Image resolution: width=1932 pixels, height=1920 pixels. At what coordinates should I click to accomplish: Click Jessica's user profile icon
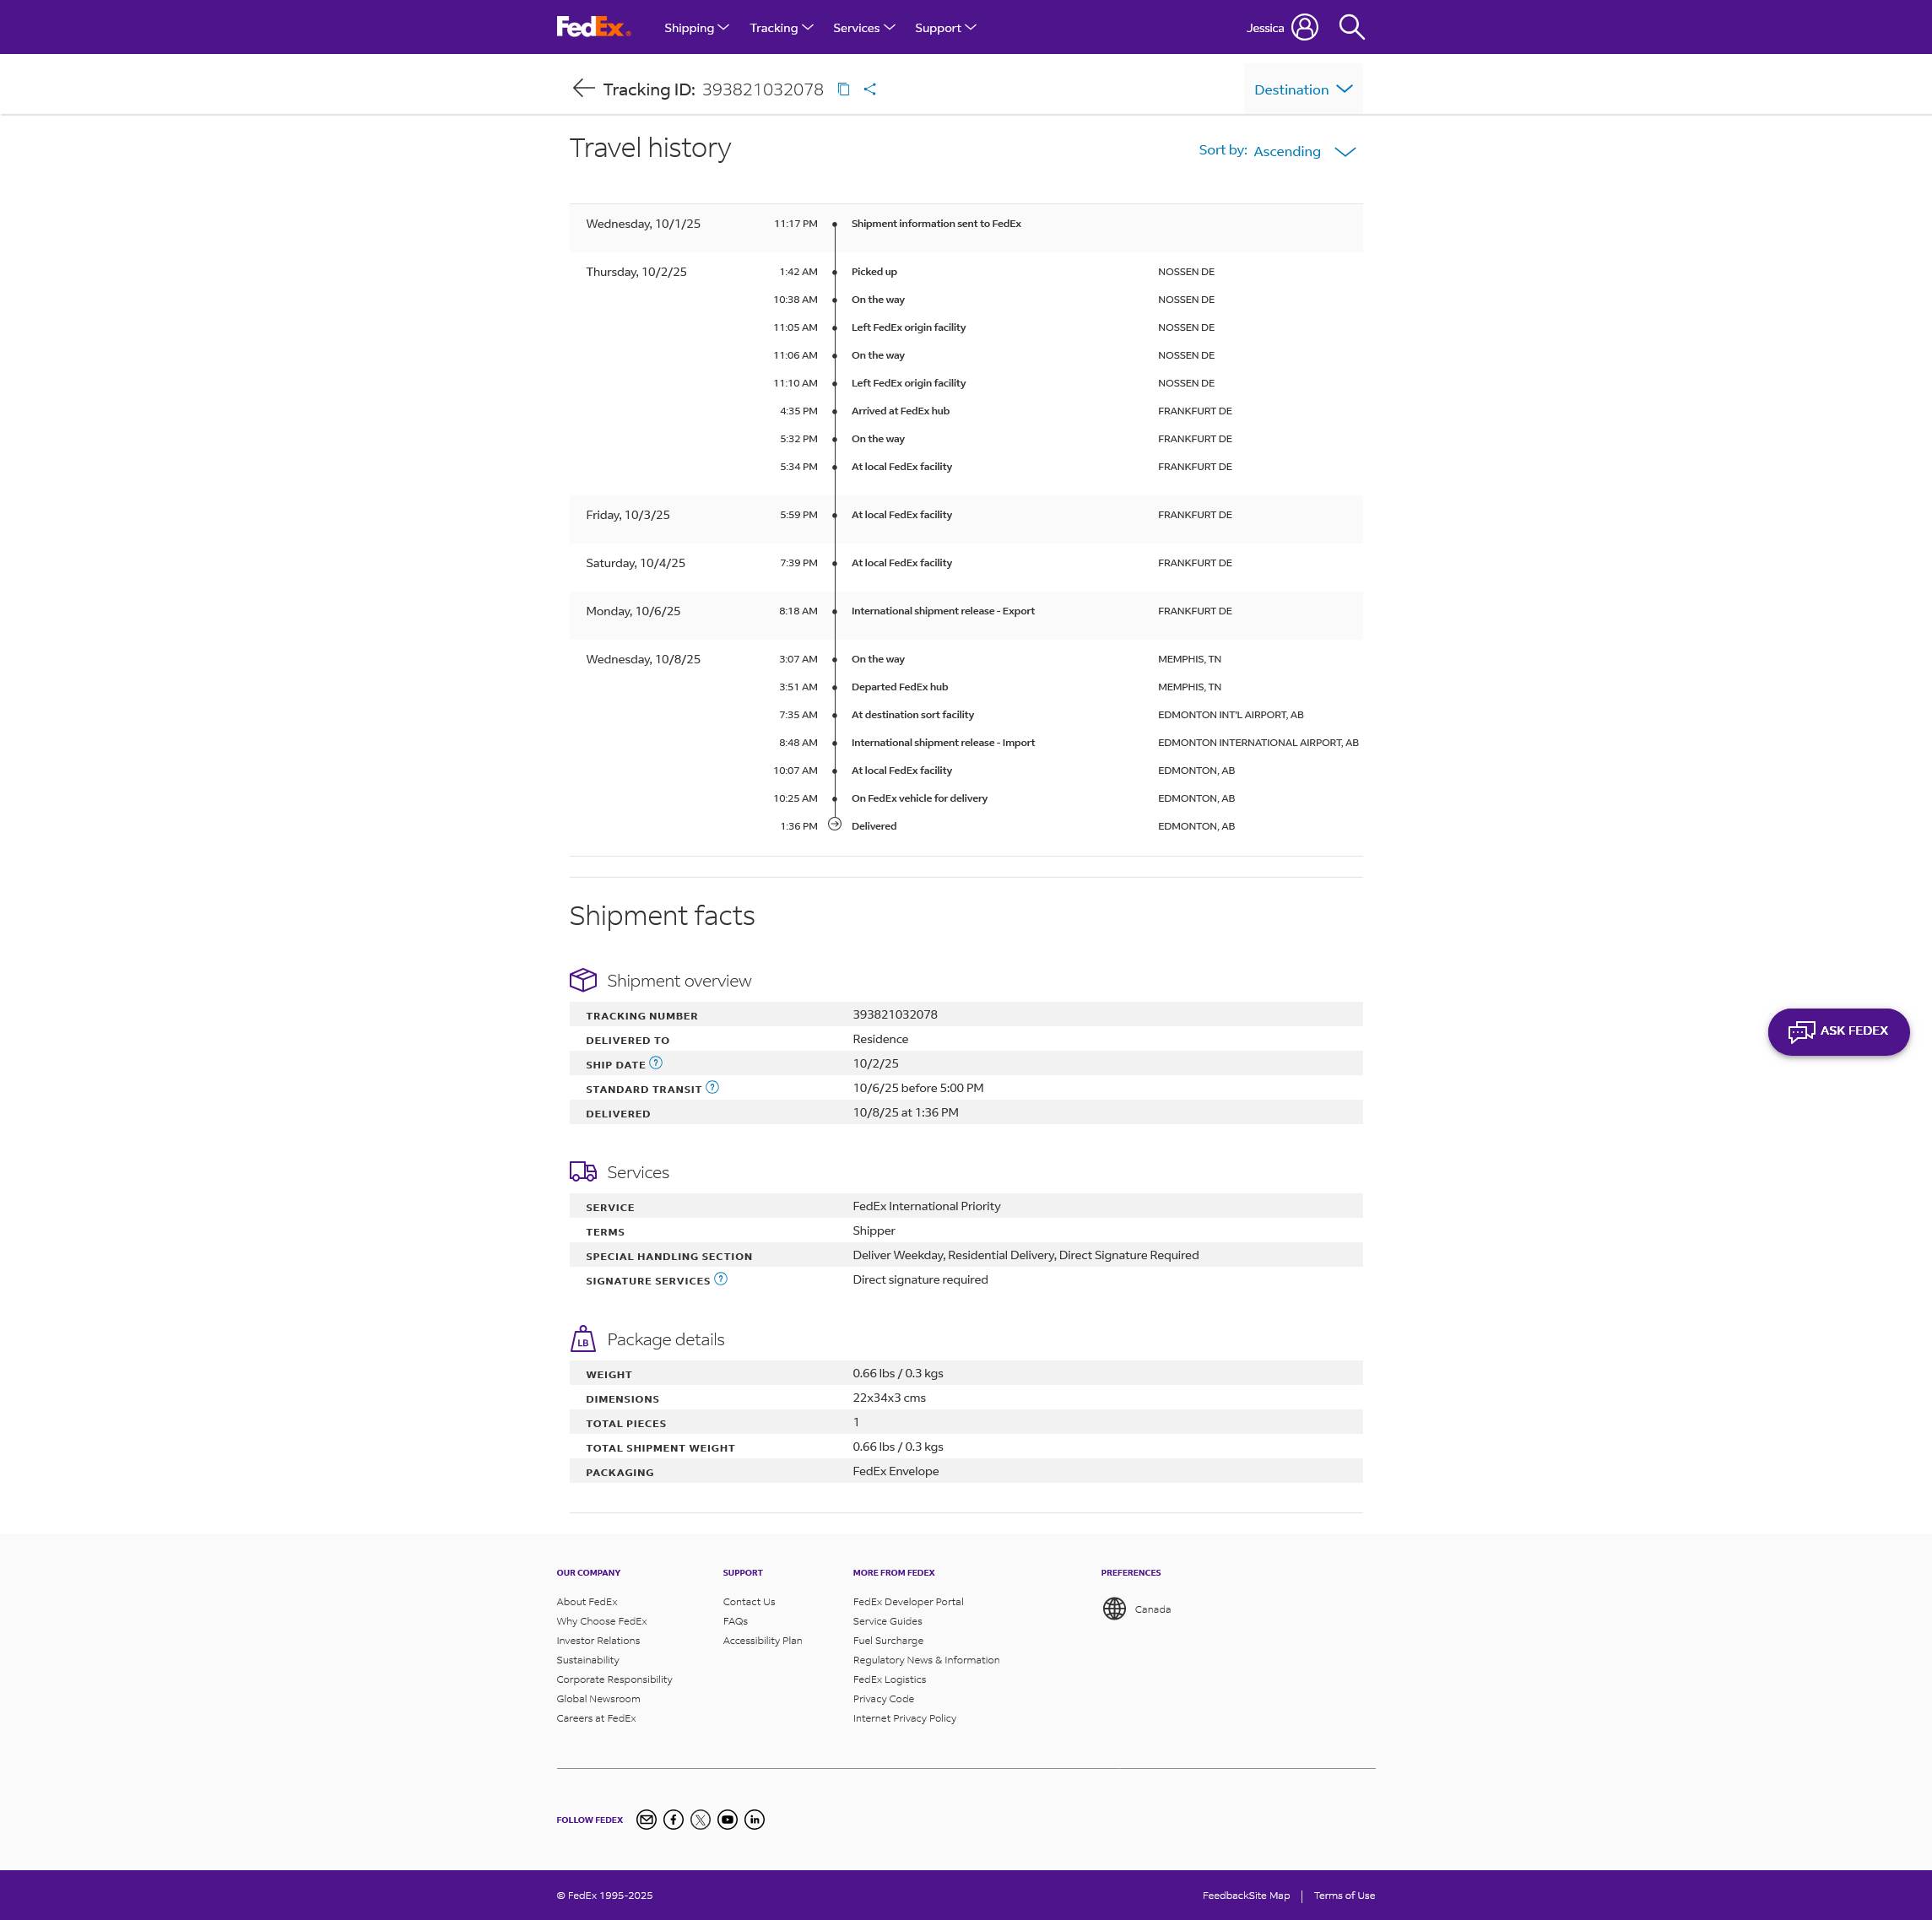pos(1304,27)
